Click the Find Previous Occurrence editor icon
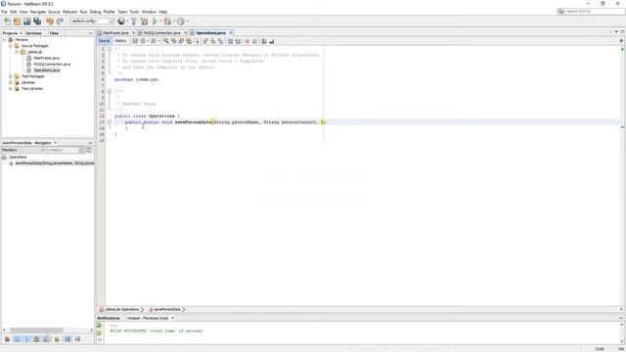This screenshot has width=626, height=352. tap(174, 41)
